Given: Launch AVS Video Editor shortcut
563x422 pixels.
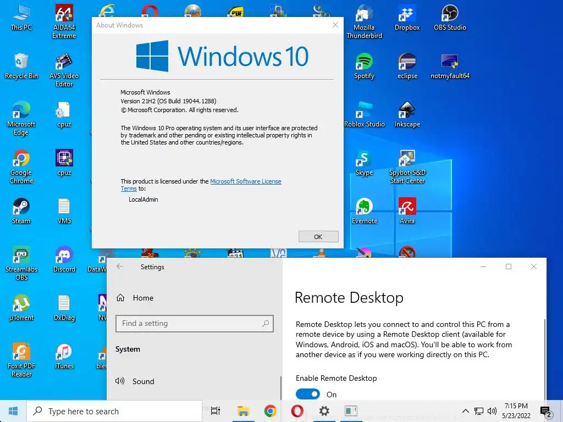Looking at the screenshot, I should pos(64,70).
